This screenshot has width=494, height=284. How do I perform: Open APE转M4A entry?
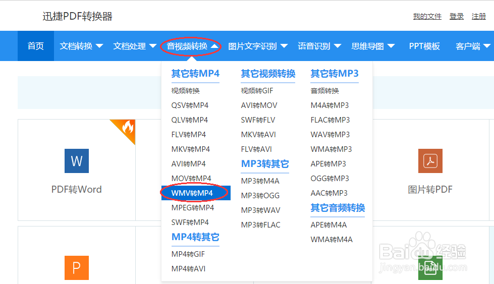click(x=328, y=225)
